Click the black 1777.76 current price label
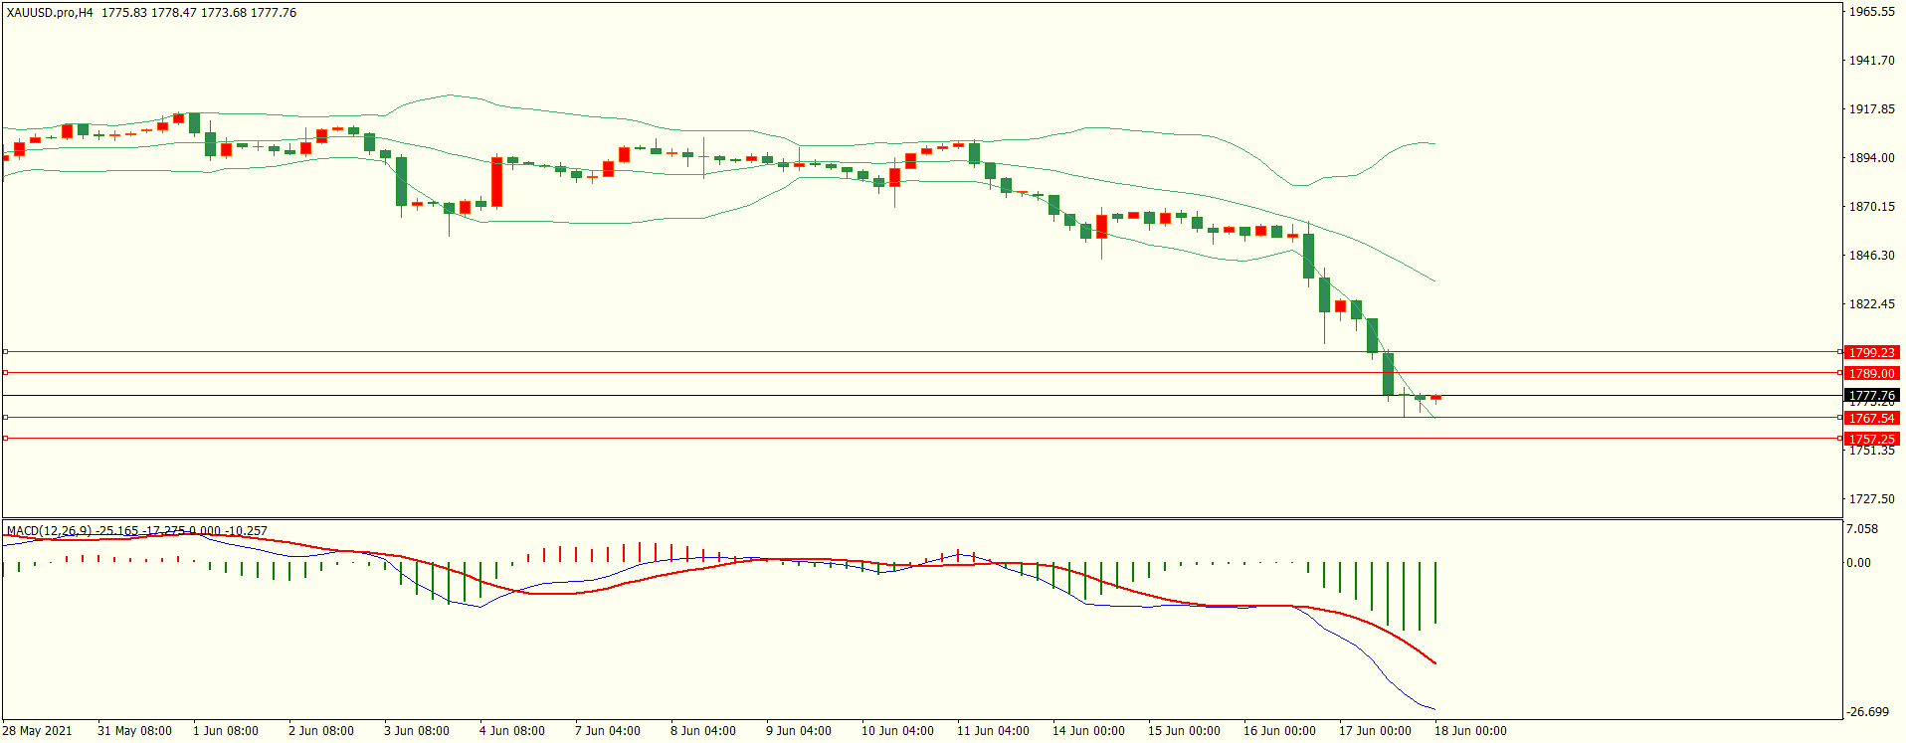Image resolution: width=1906 pixels, height=743 pixels. click(x=1871, y=395)
